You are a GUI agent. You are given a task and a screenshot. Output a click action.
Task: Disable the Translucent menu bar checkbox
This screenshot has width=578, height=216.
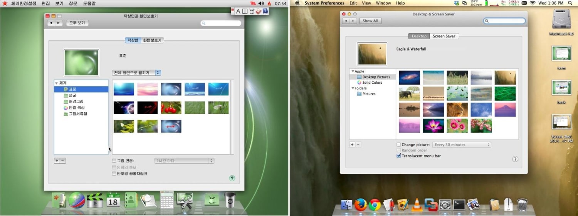coord(399,156)
